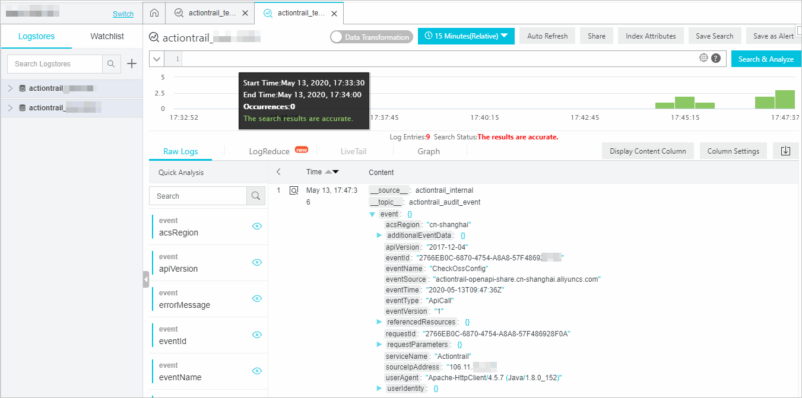Select the LiveTail tab
This screenshot has width=802, height=398.
353,151
